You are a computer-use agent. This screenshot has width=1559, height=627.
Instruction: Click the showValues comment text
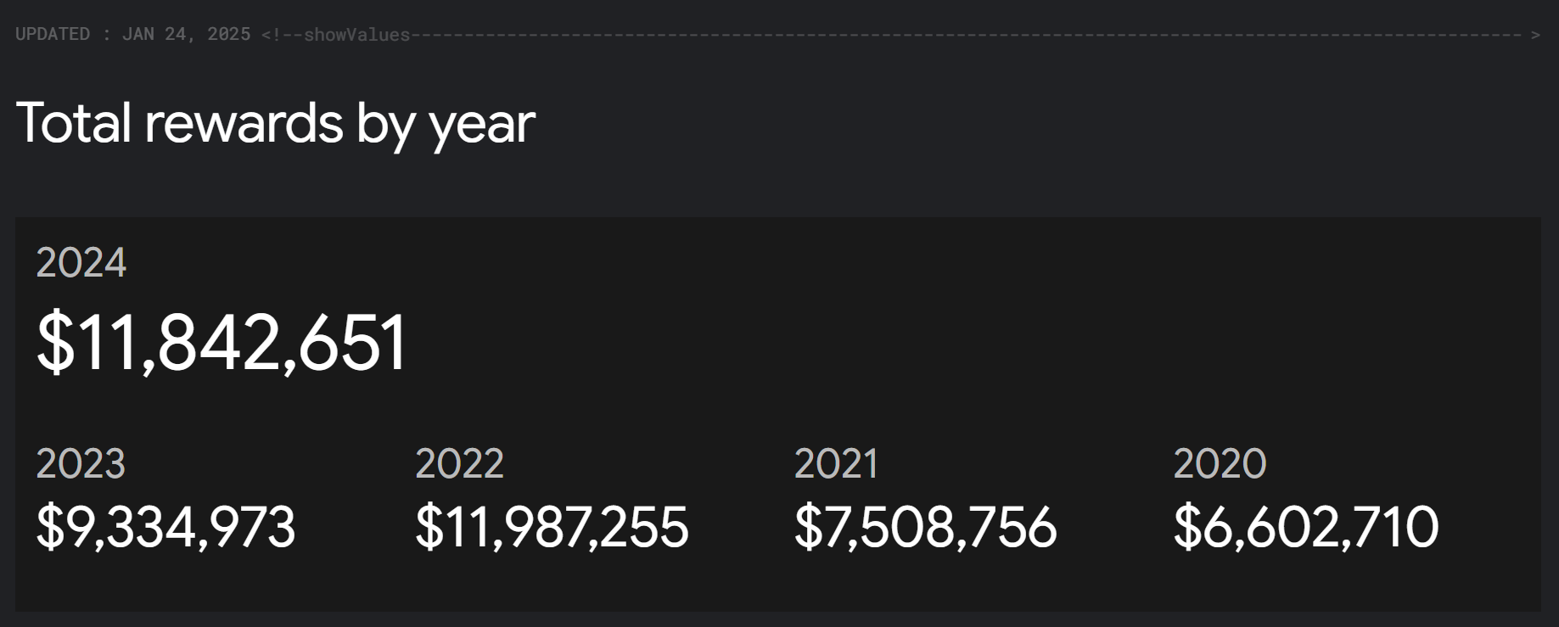356,35
